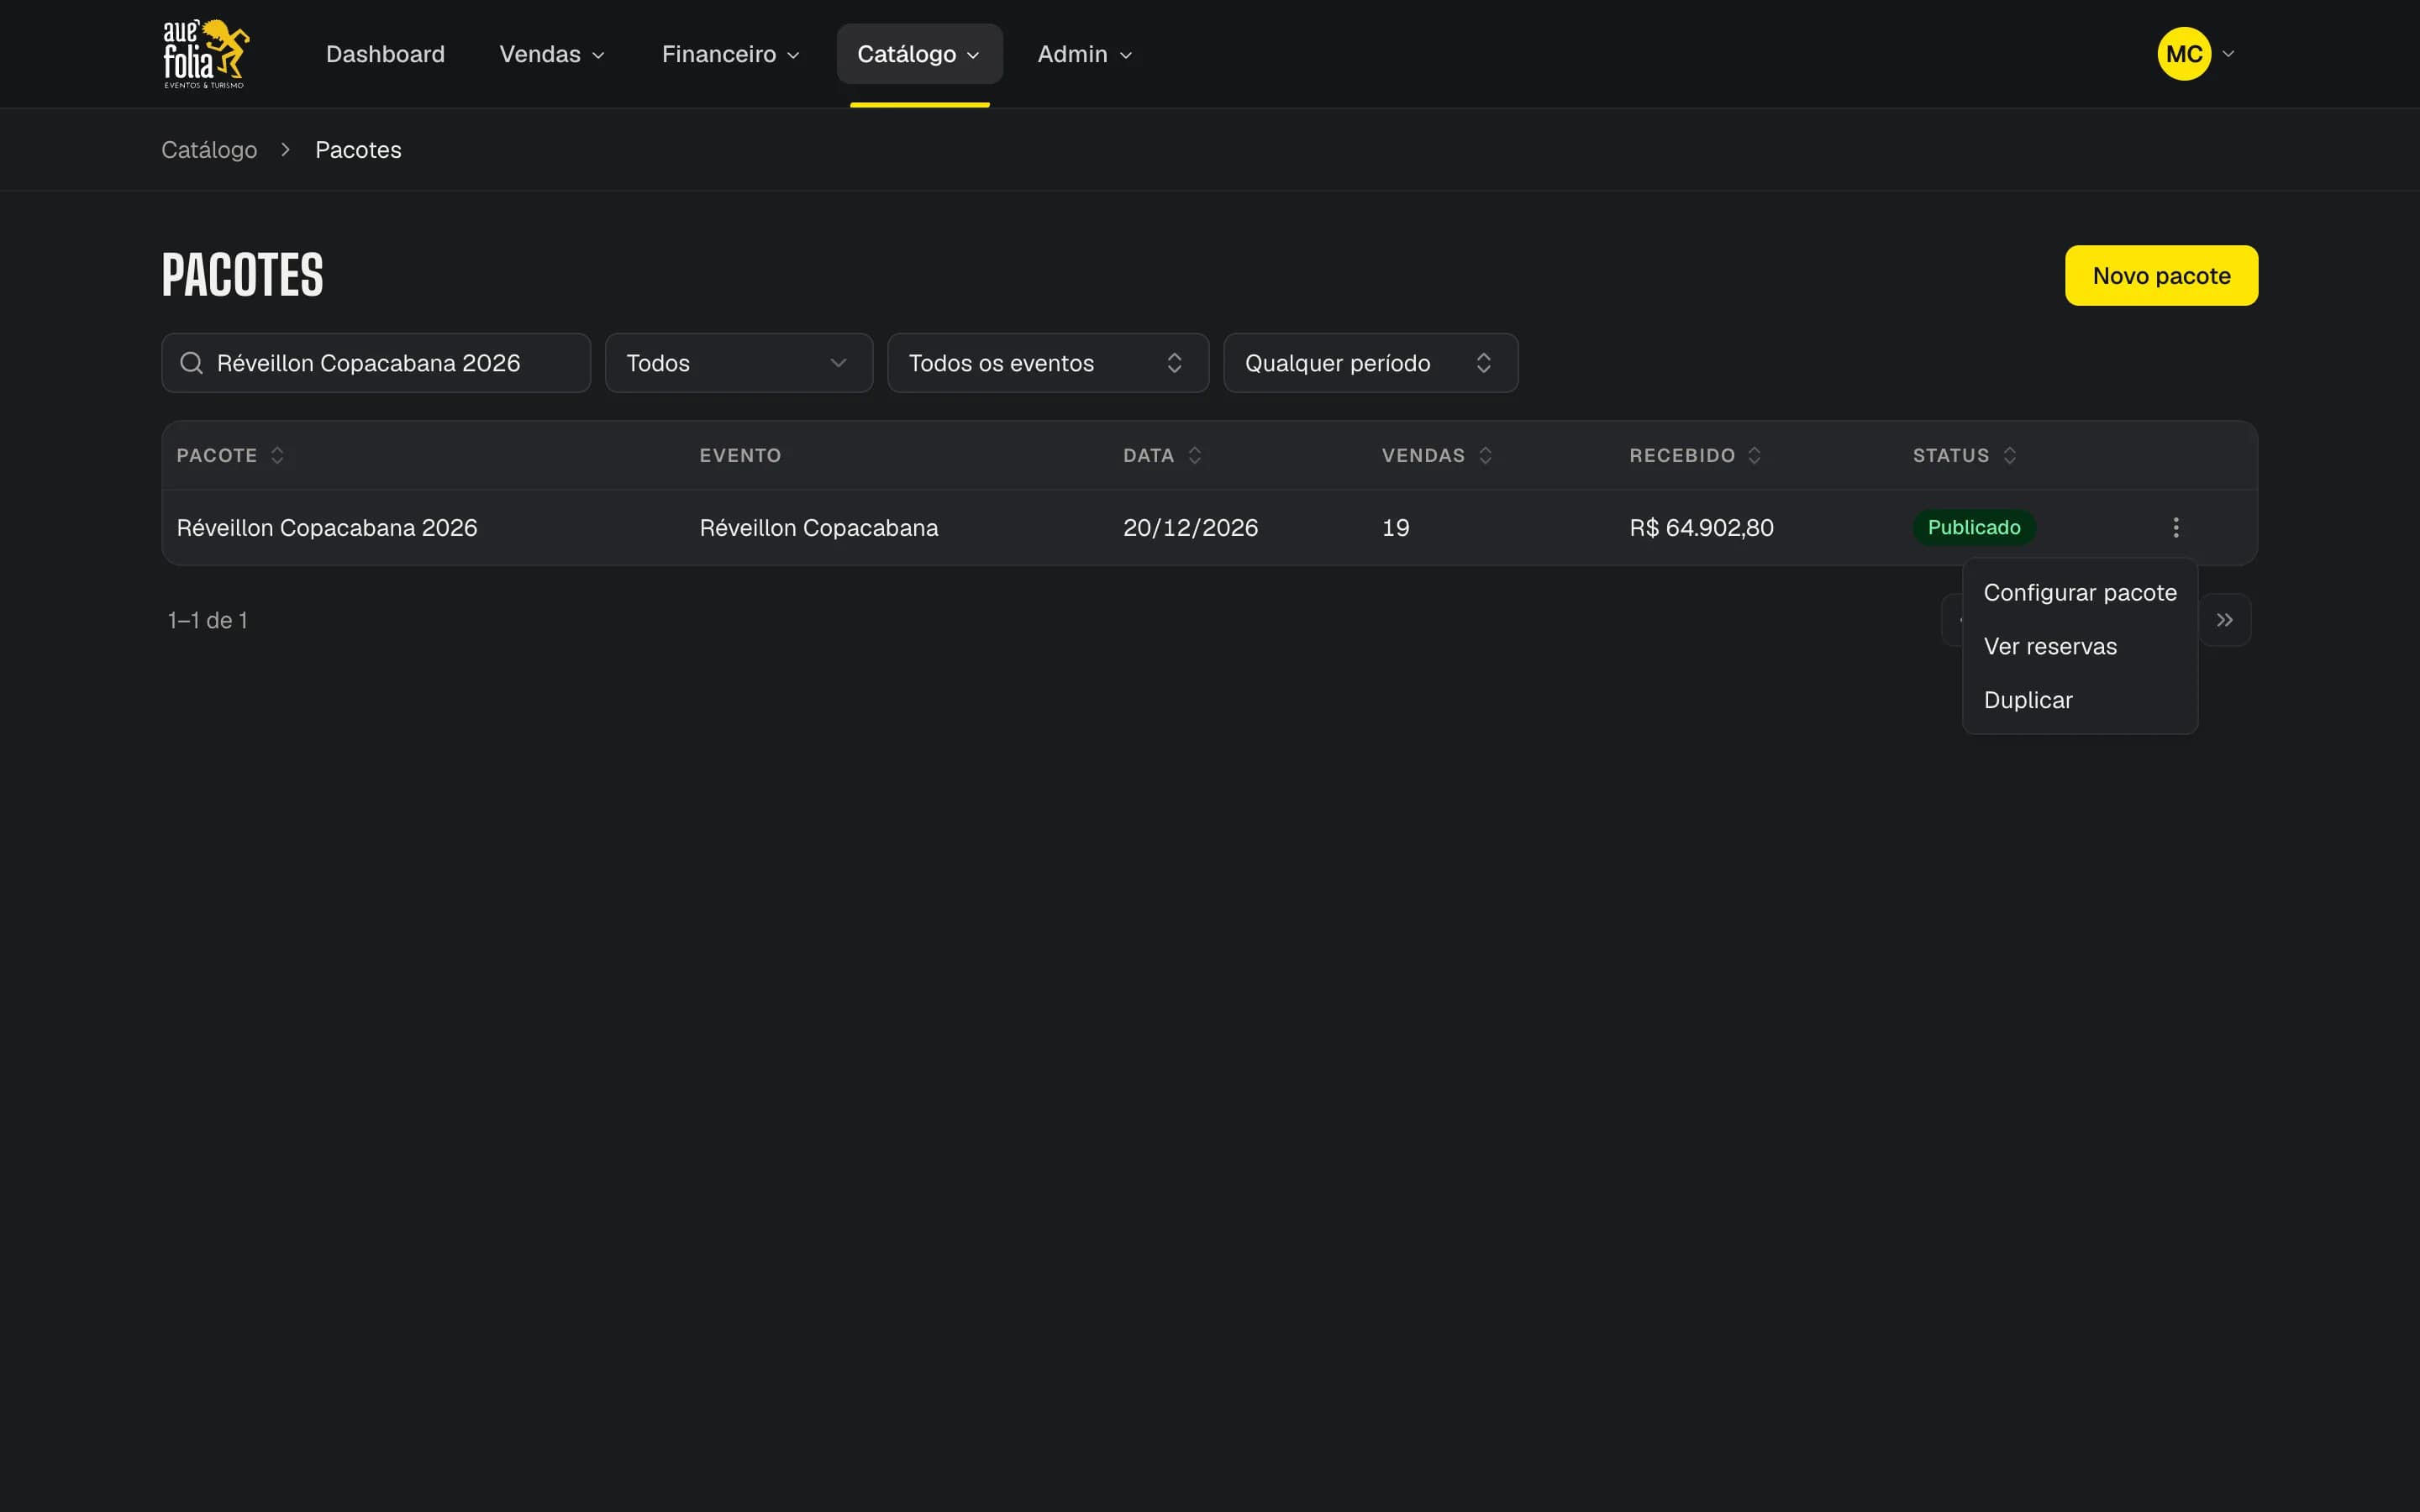Image resolution: width=2420 pixels, height=1512 pixels.
Task: Choose Duplicar in the context menu
Action: click(2080, 701)
